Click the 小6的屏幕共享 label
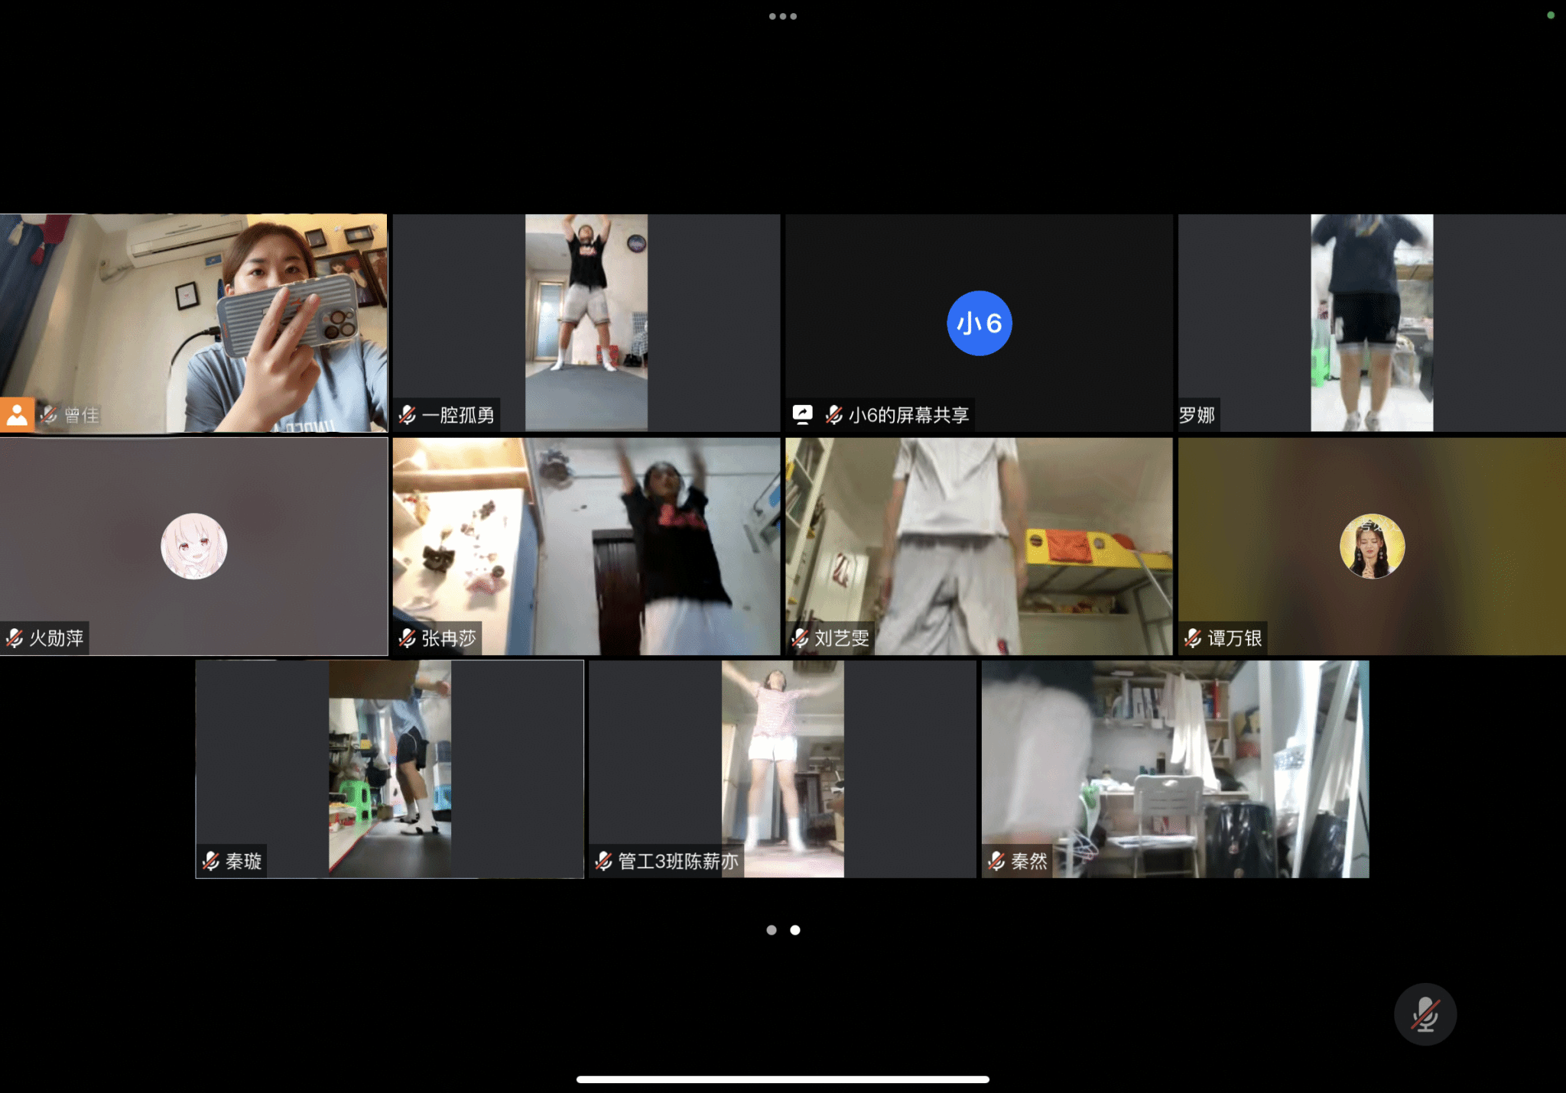The image size is (1566, 1093). click(908, 415)
